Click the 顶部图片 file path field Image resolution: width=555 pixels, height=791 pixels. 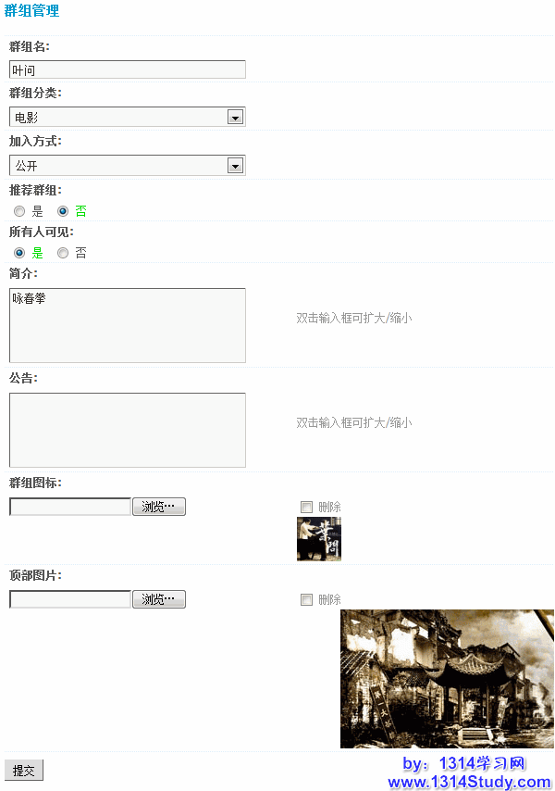(x=70, y=599)
